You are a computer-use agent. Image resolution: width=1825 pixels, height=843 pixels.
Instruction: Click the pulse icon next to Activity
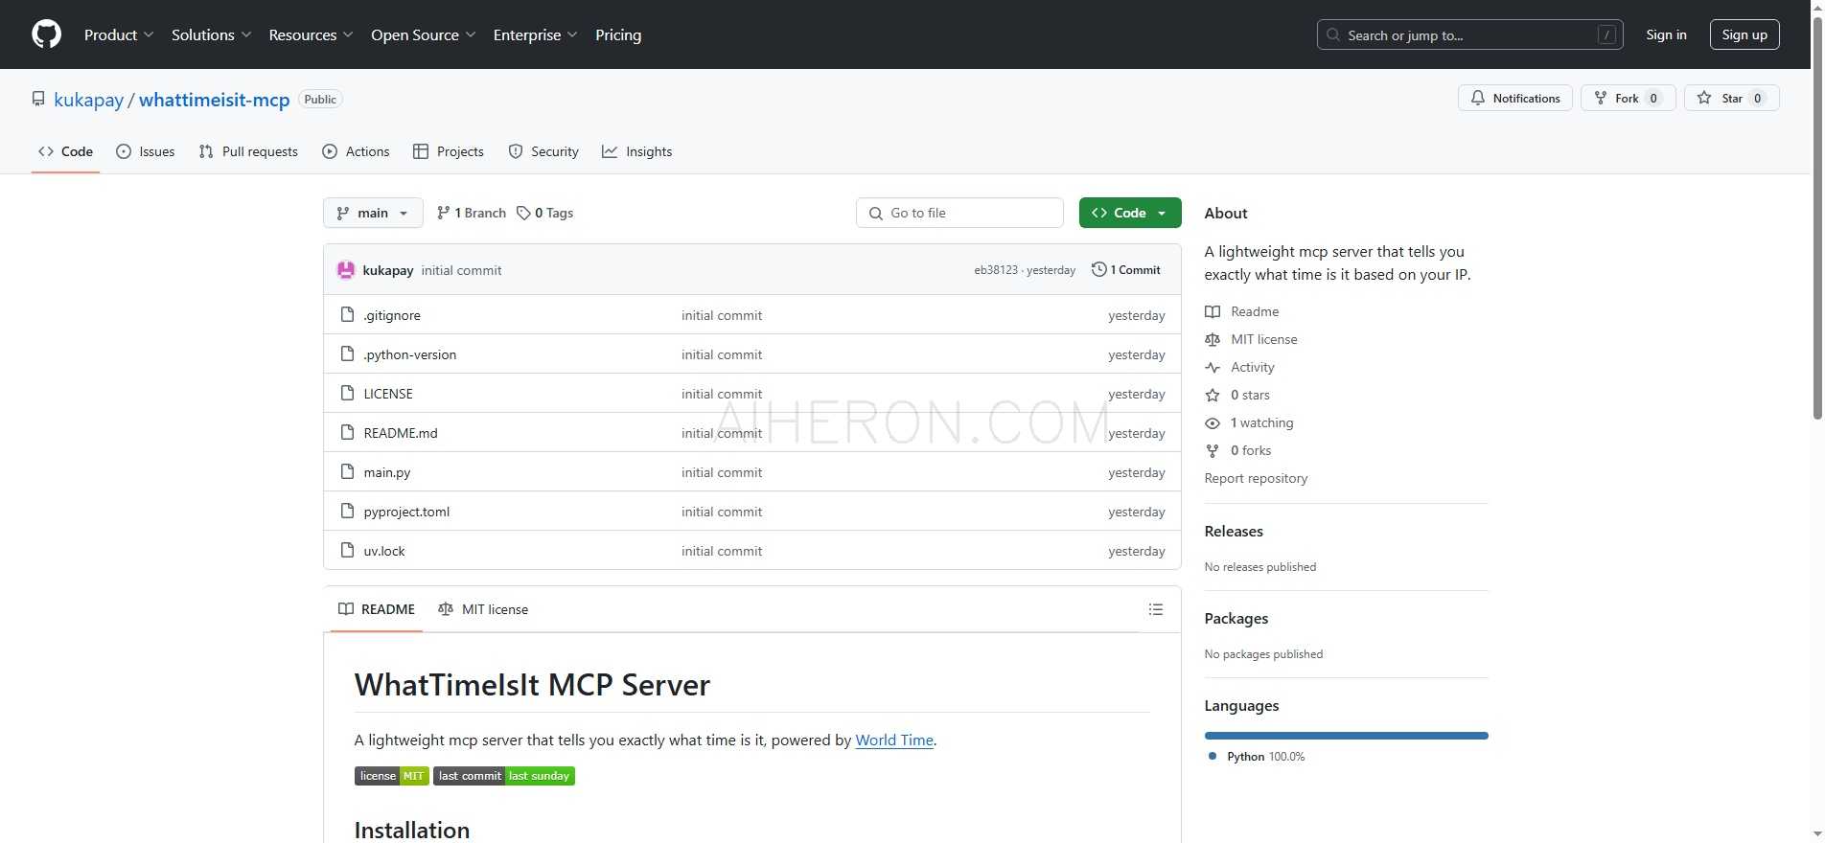1213,367
